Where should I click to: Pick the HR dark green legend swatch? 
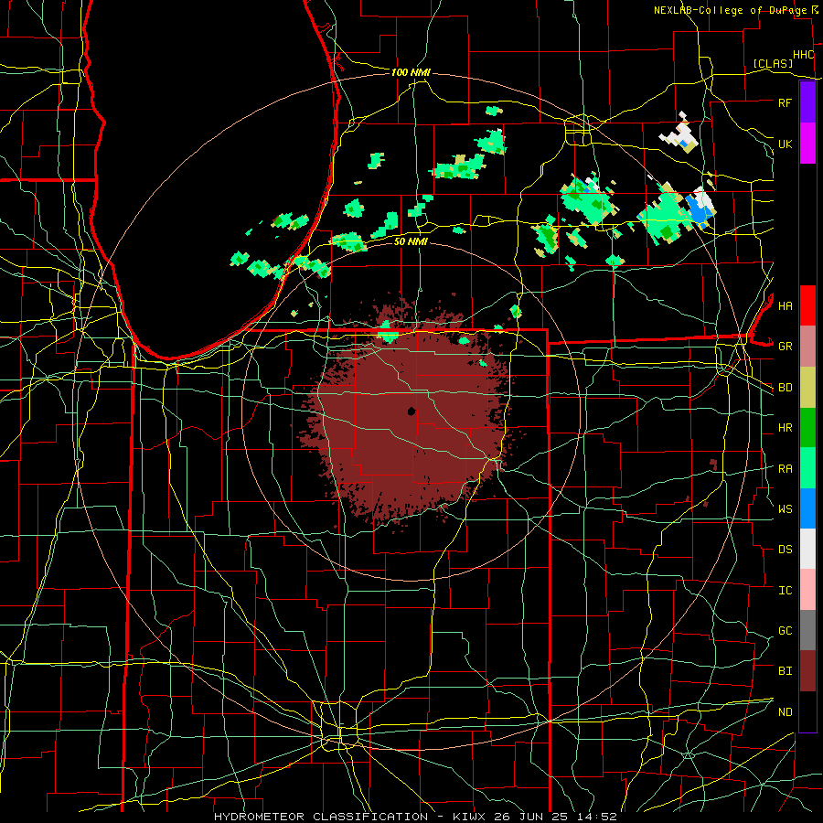click(807, 427)
